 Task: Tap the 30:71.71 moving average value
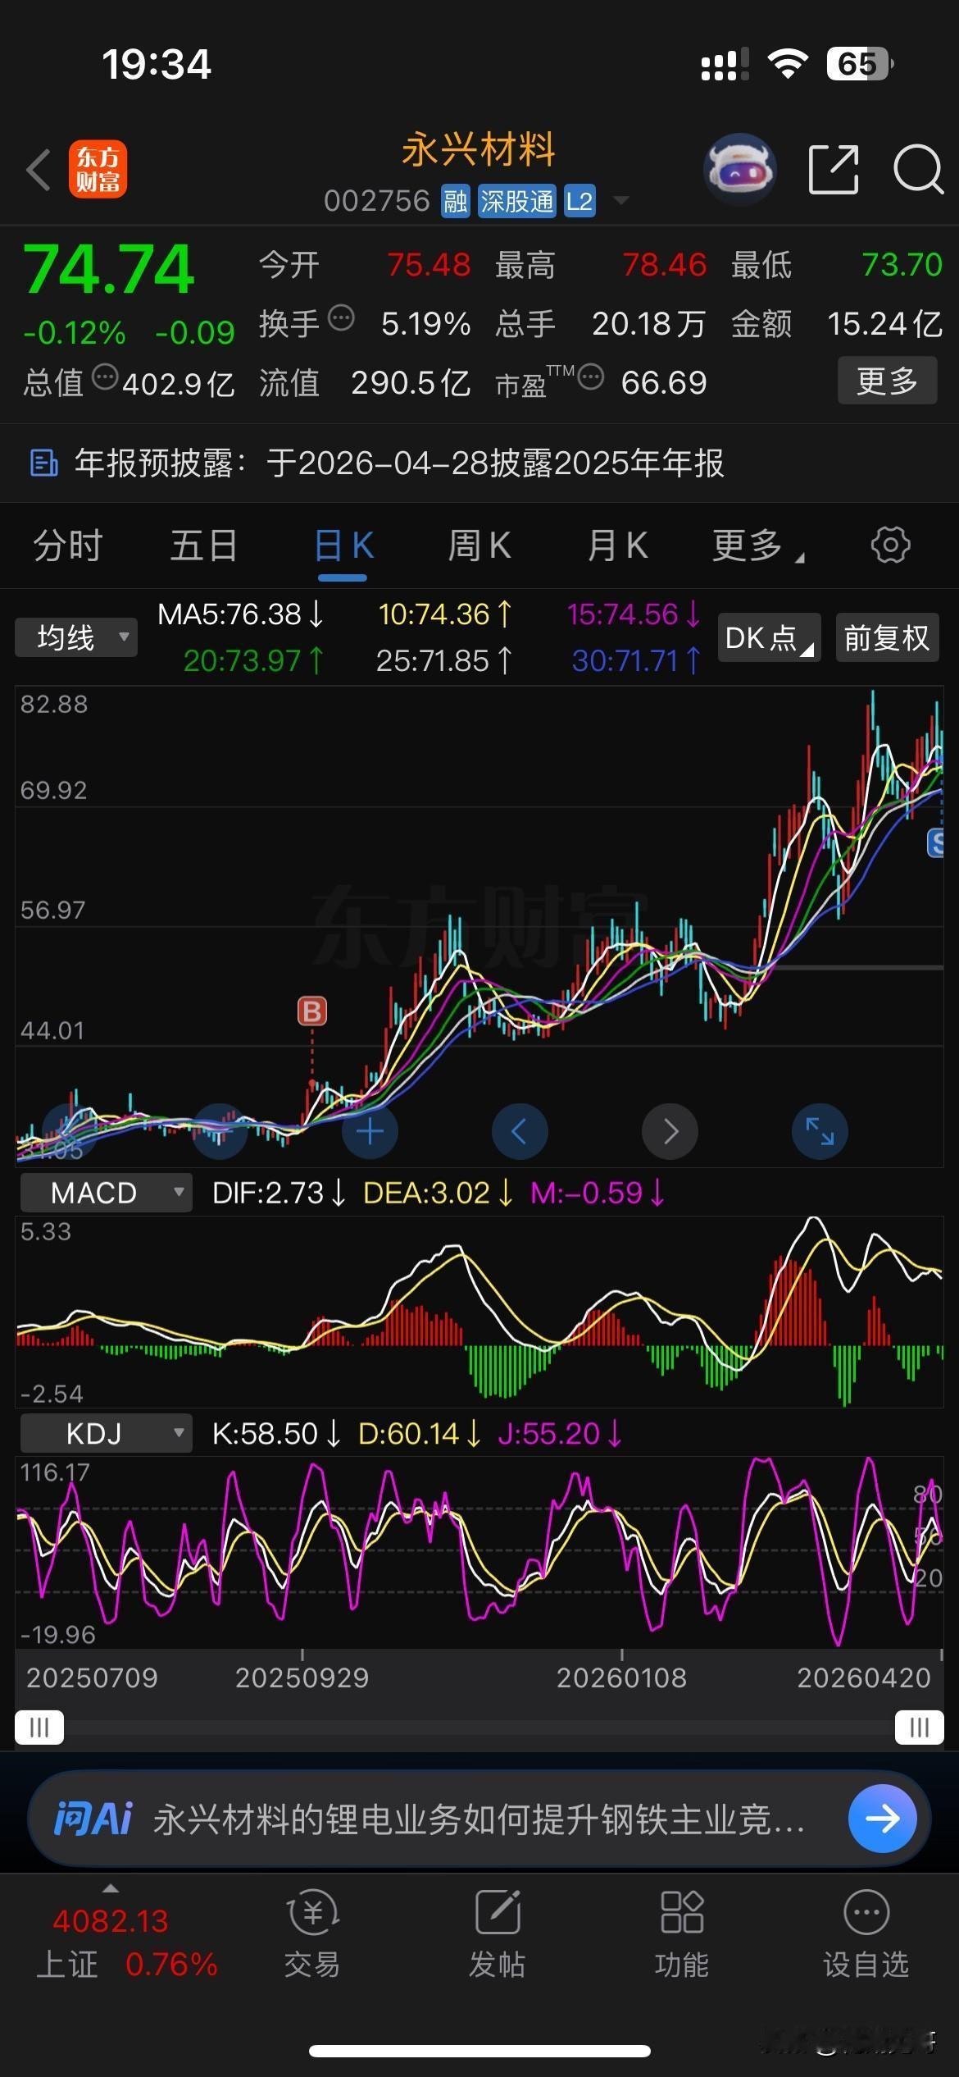pos(637,660)
